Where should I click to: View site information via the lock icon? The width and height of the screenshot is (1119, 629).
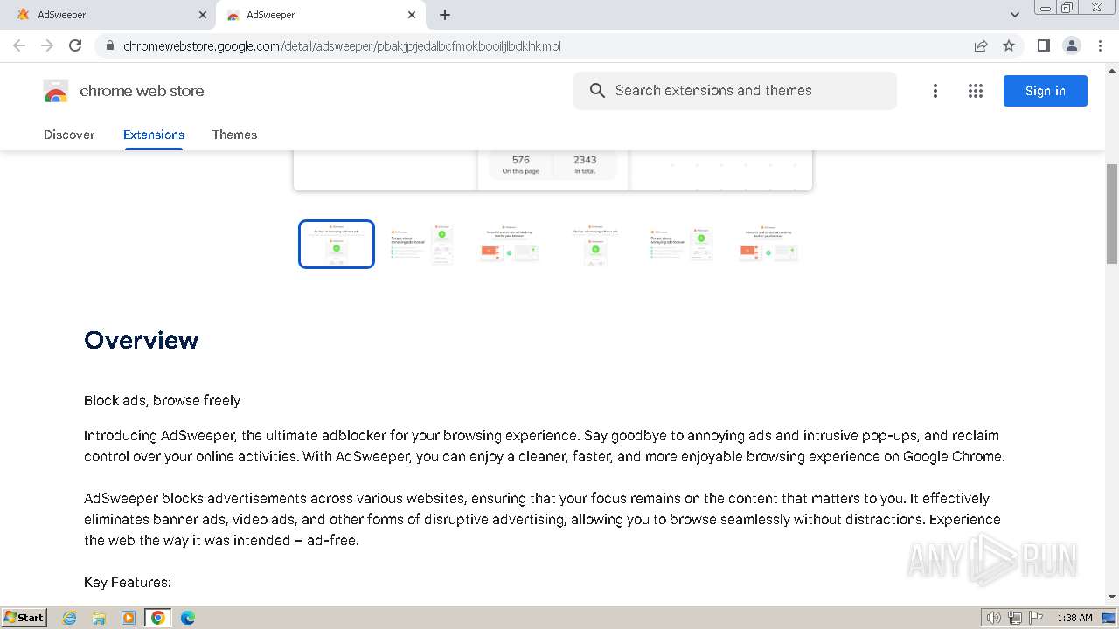click(110, 46)
